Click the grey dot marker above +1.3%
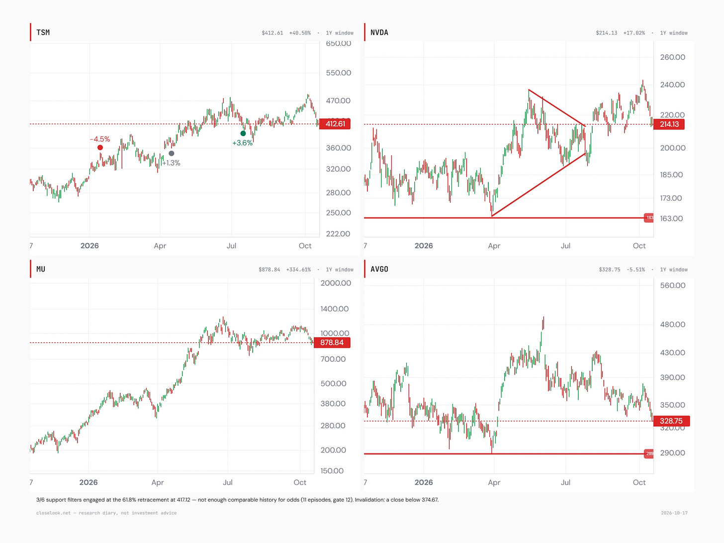The image size is (724, 543). [172, 154]
